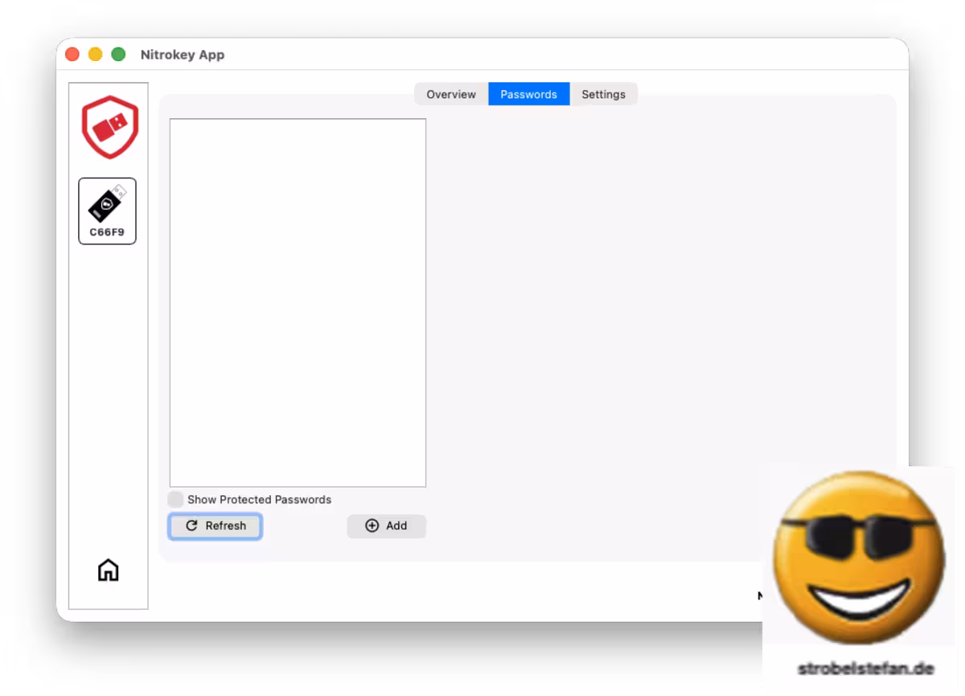Click the strobelstefan.de watermark text

[x=864, y=666]
